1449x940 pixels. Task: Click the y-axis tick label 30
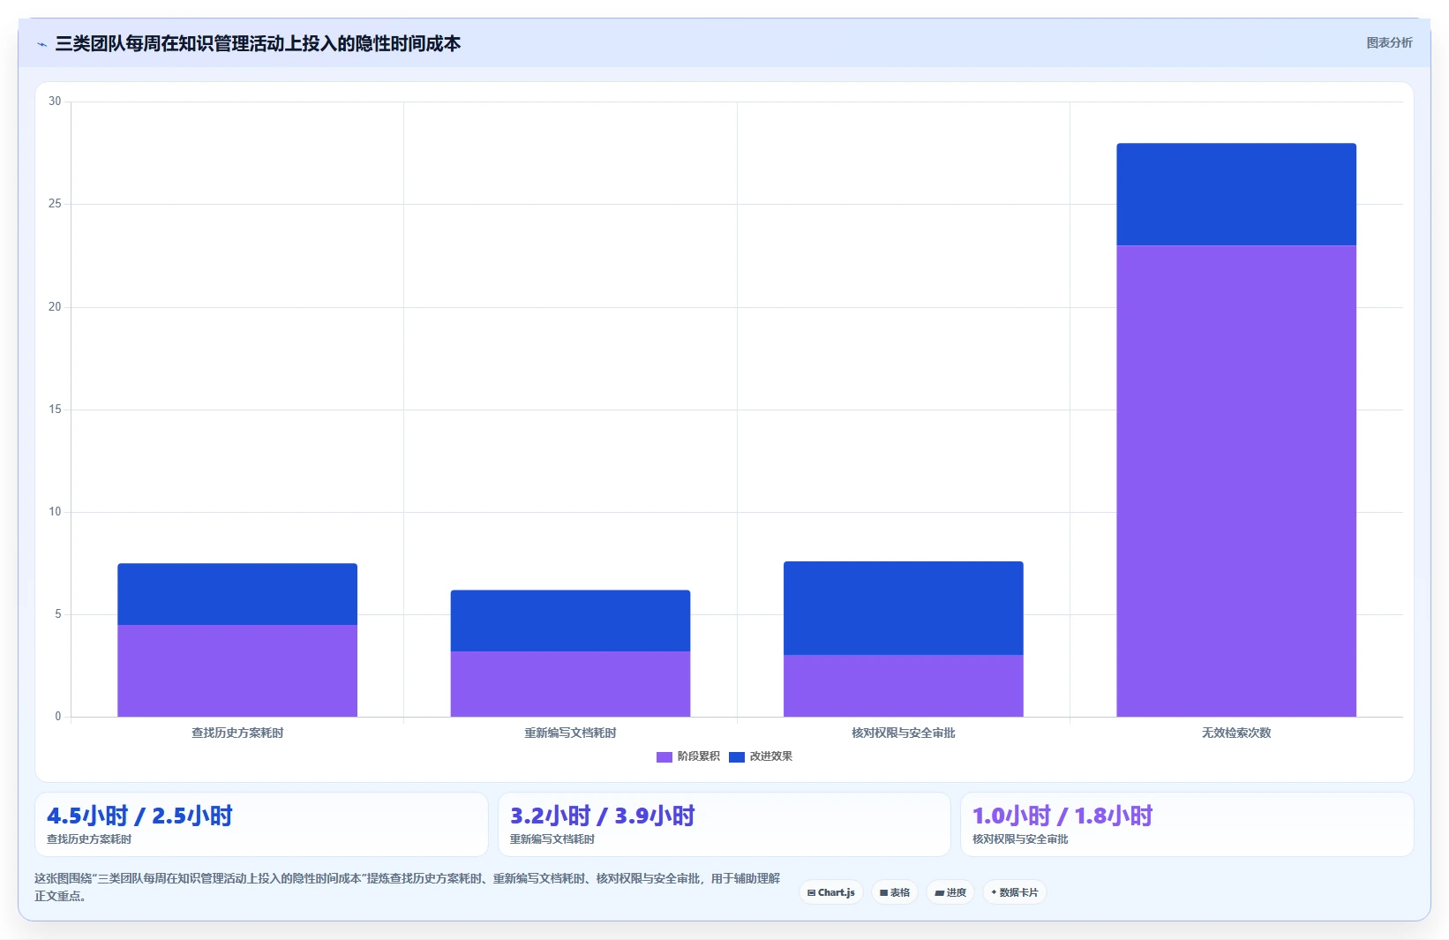tap(55, 102)
